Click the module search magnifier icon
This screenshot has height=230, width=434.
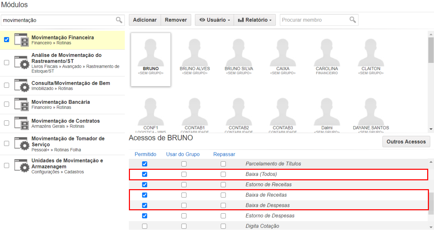tap(119, 20)
